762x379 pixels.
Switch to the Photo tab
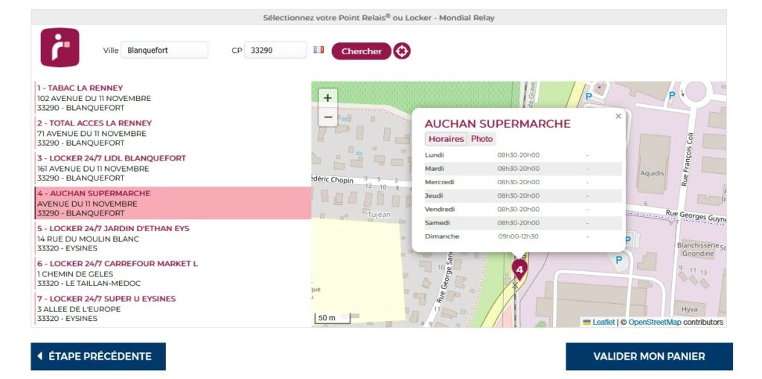tap(481, 139)
